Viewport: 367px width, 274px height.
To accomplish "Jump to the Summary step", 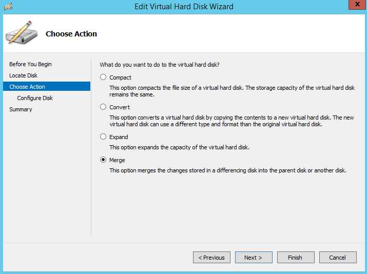I will point(21,109).
